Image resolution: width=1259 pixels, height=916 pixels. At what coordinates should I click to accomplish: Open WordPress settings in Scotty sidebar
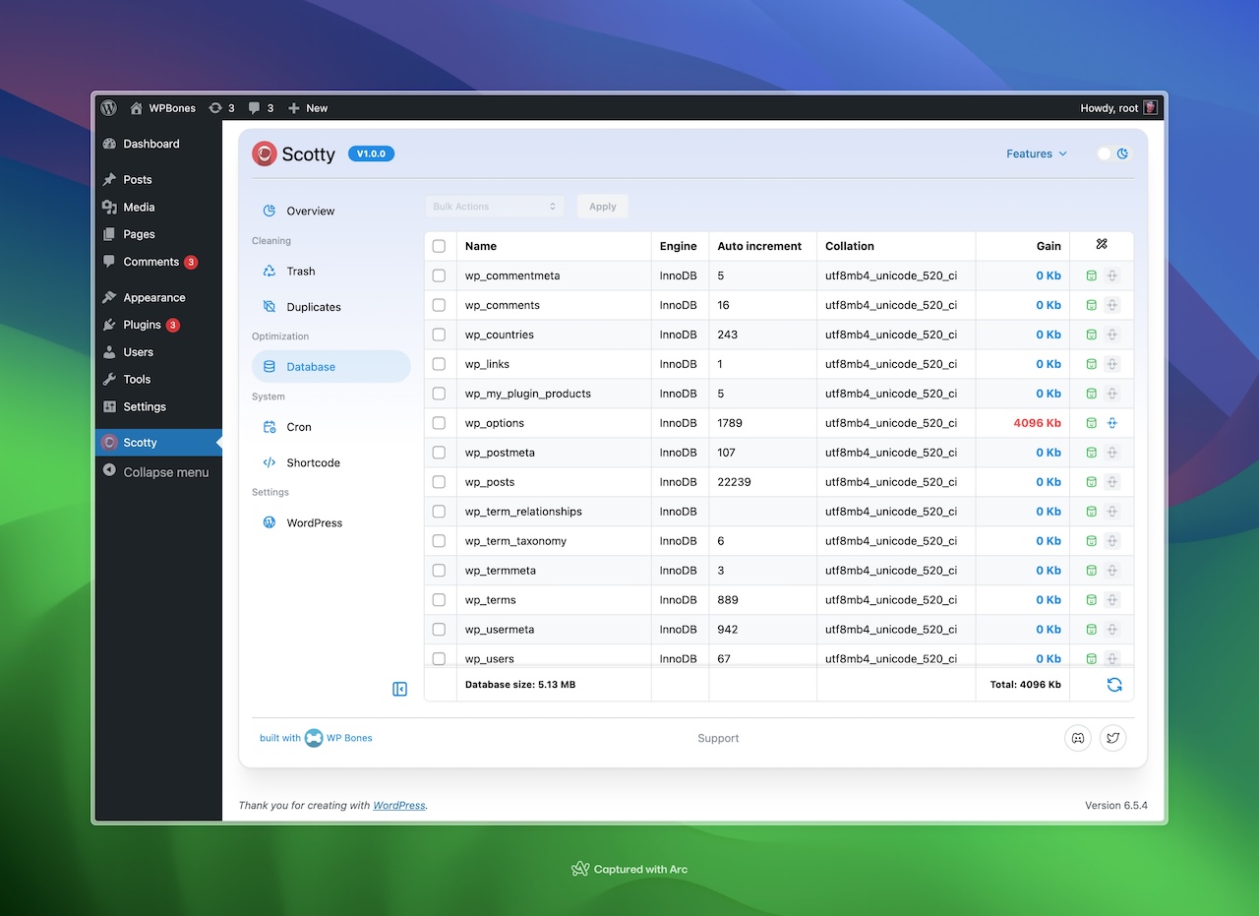[x=331, y=522]
